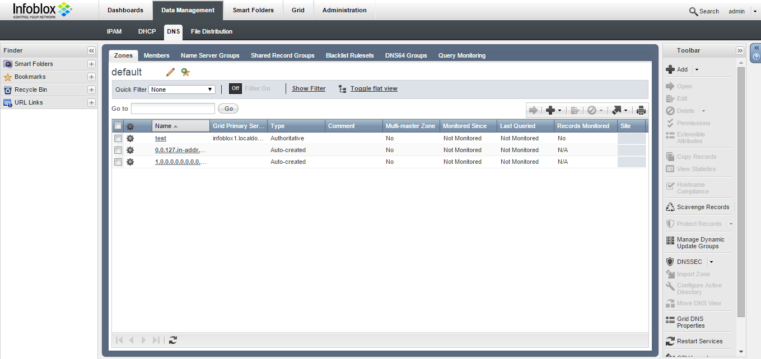Click the Search magnifier icon
The height and width of the screenshot is (359, 761).
(x=693, y=11)
